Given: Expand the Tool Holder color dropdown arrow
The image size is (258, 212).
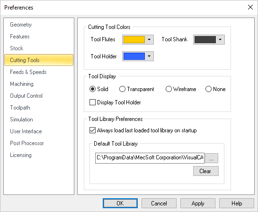Looking at the screenshot, I should click(149, 56).
